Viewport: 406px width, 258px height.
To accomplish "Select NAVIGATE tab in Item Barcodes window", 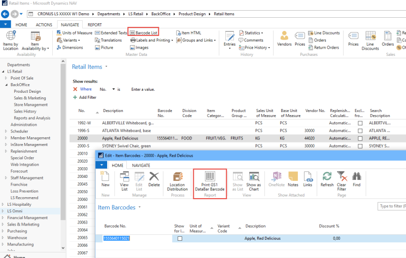I will click(x=141, y=165).
